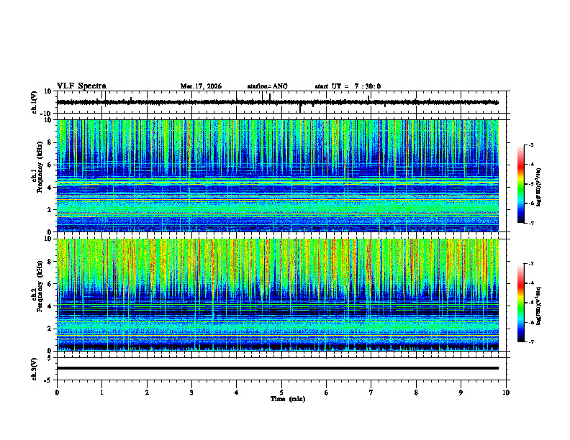Click the time-axis tick label "3"
Image resolution: width=570 pixels, height=440 pixels.
point(191,393)
